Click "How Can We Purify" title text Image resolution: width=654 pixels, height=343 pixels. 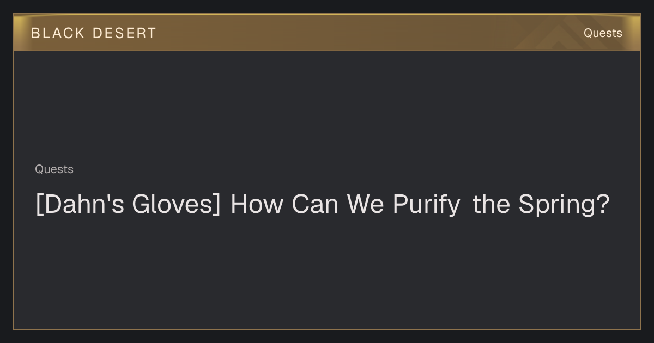tap(346, 205)
